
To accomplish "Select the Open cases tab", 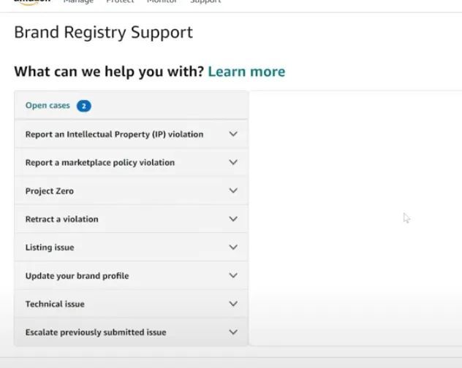I will 48,106.
